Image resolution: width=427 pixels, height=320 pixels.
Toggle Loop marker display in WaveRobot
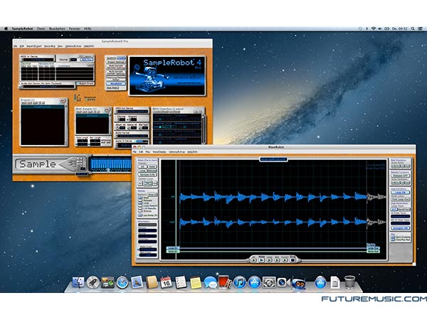[140, 203]
